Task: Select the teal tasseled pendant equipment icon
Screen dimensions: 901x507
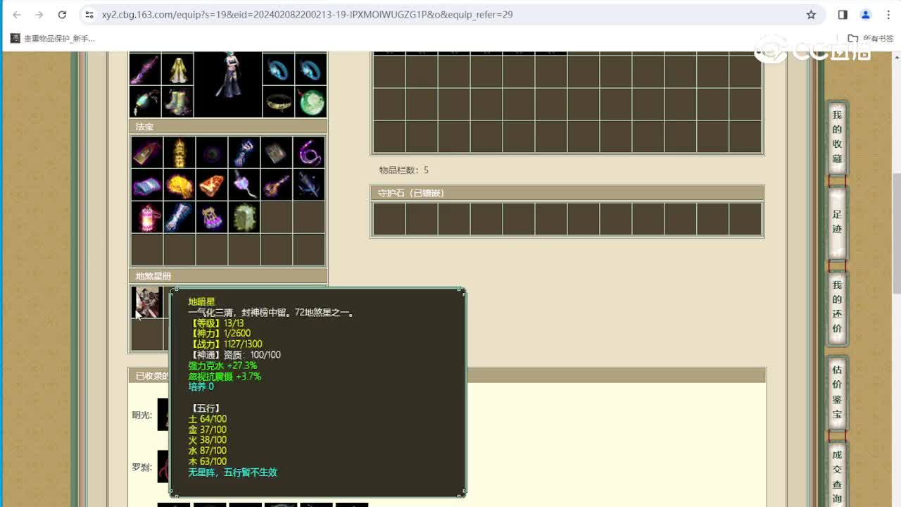Action: click(x=146, y=101)
